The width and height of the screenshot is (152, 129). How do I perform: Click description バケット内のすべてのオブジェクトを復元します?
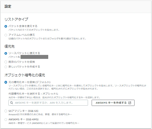(34, 30)
